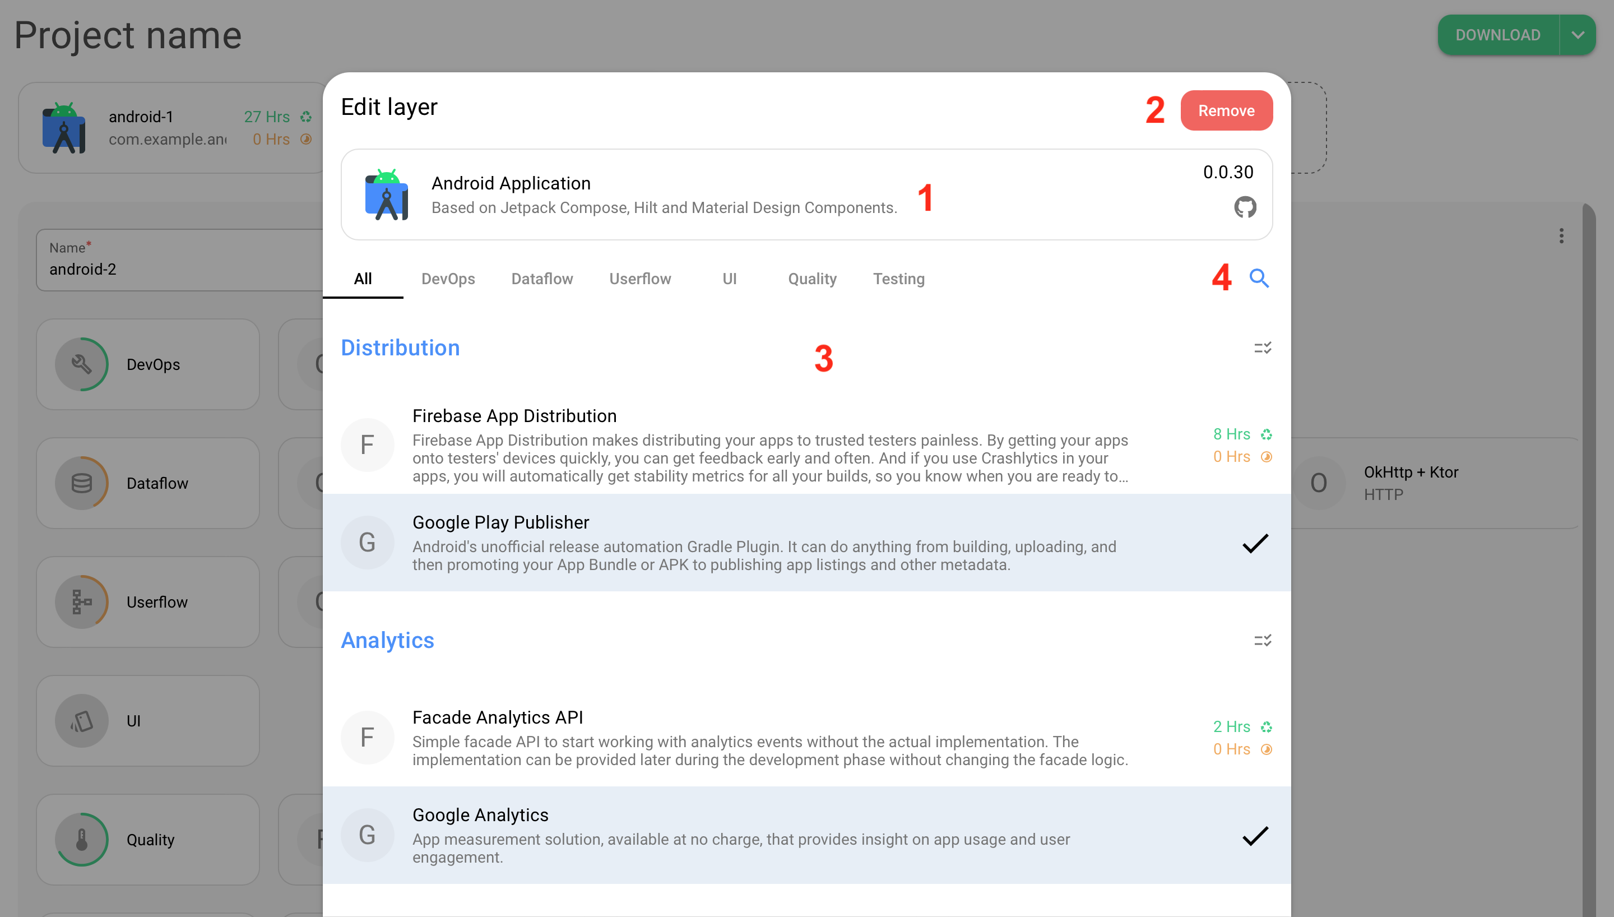This screenshot has height=917, width=1614.
Task: Click the Dataflow database icon
Action: click(x=81, y=483)
